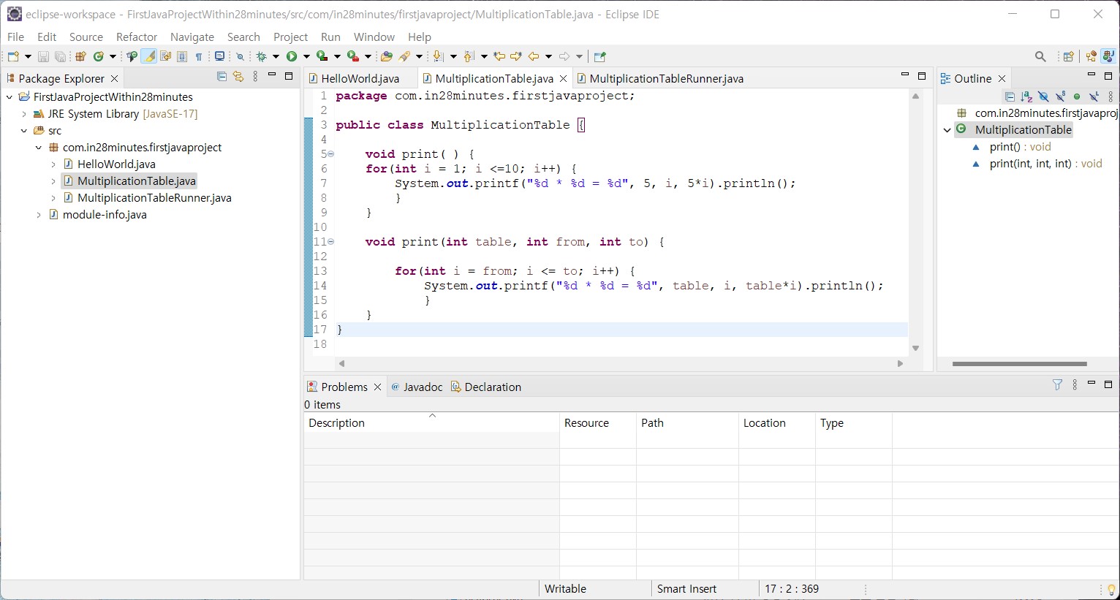Click the Coverage run icon

click(x=322, y=56)
